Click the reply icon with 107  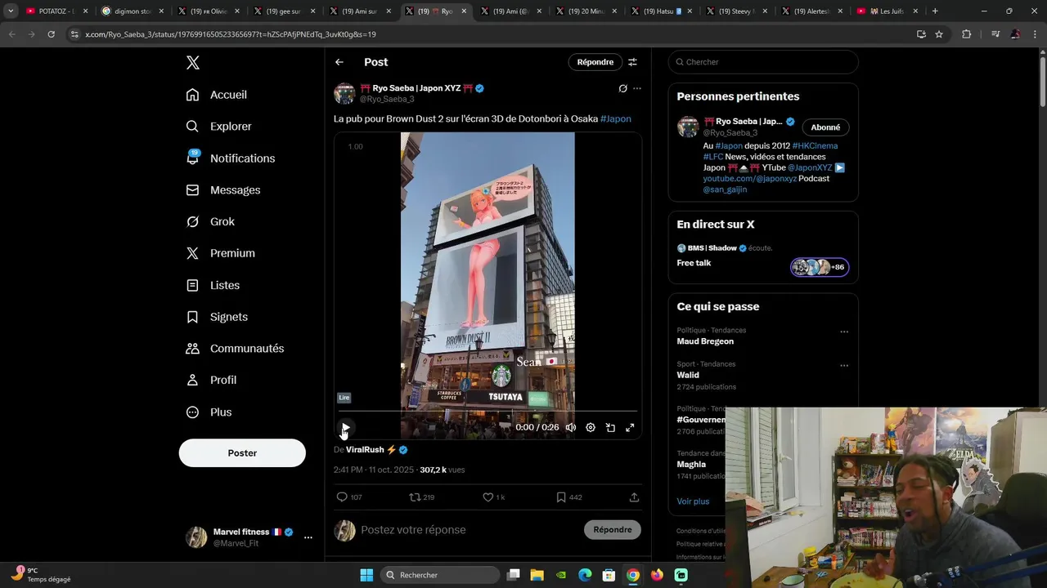(x=349, y=497)
